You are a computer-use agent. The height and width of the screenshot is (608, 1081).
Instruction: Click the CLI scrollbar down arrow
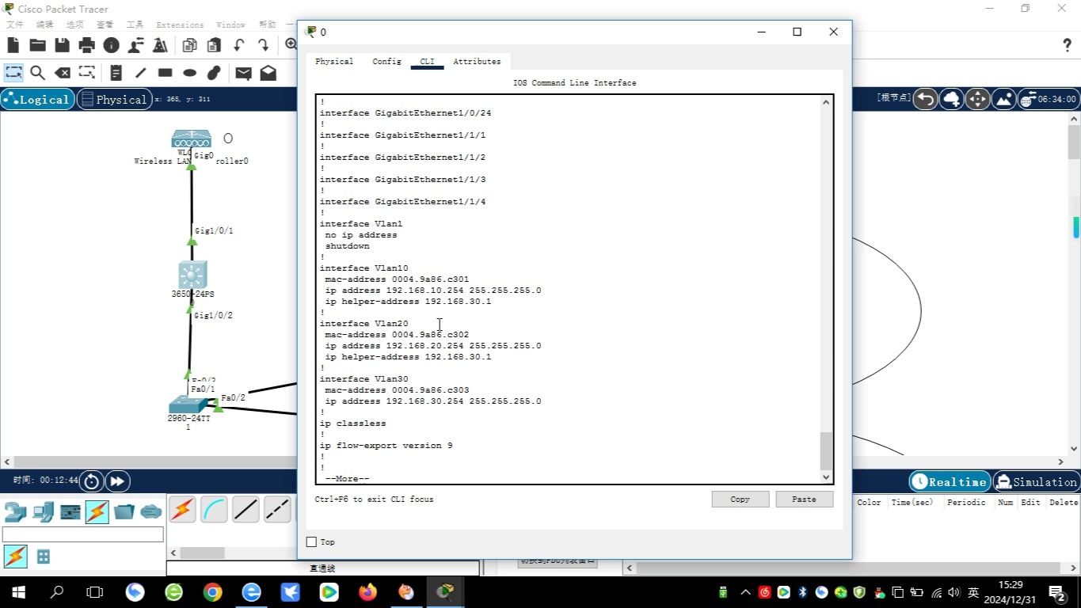[x=827, y=477]
